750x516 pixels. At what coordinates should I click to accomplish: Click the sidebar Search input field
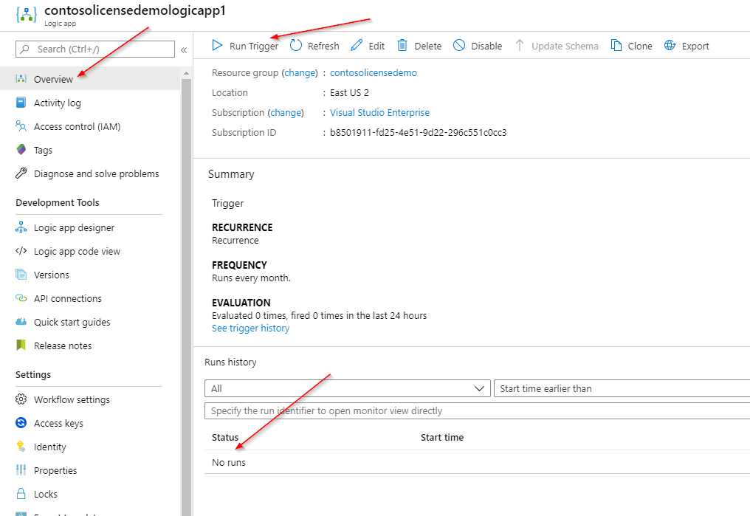(95, 49)
